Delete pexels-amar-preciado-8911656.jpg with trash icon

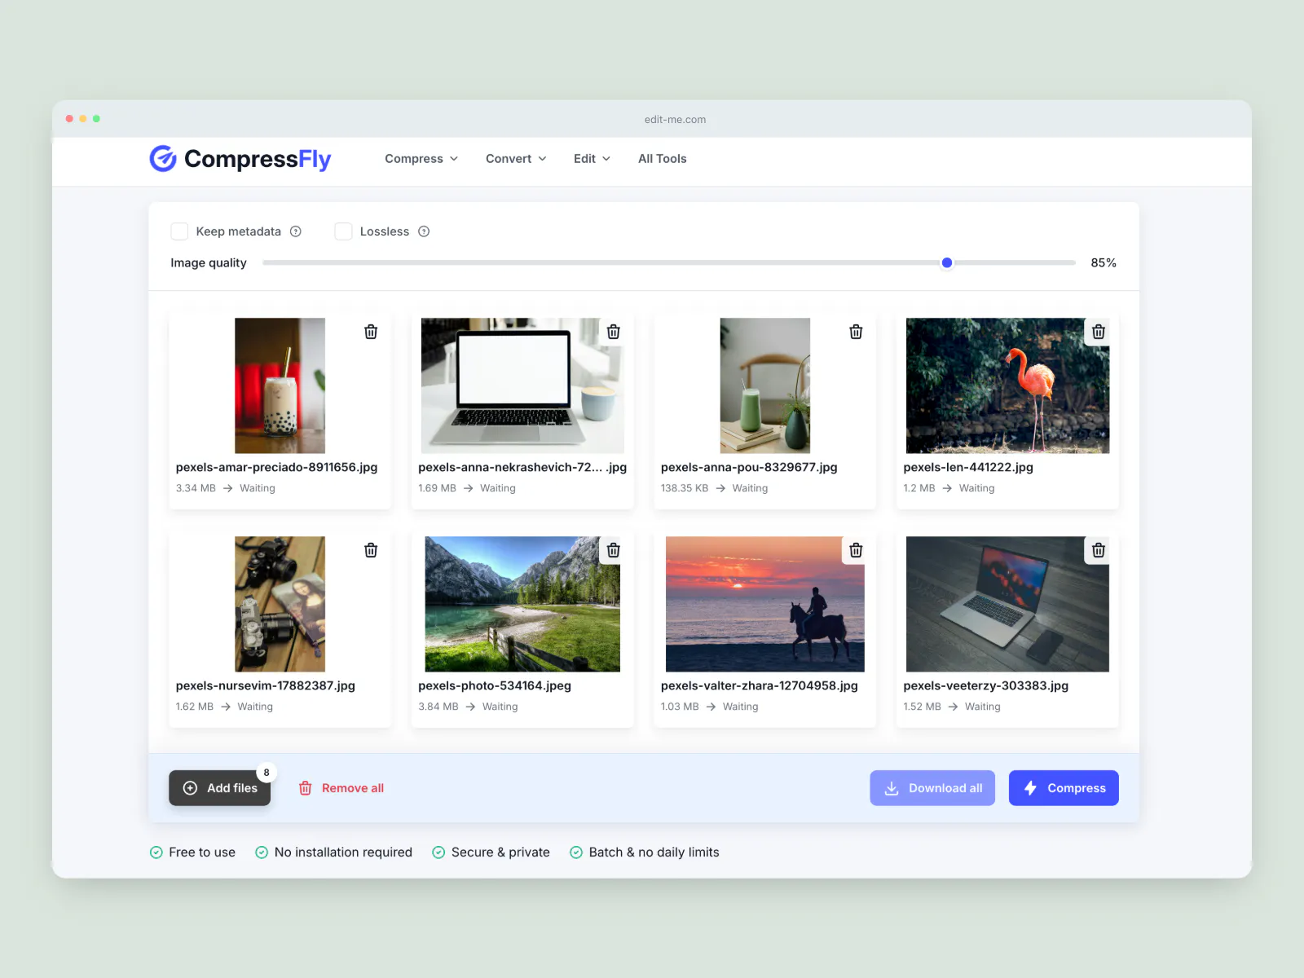pyautogui.click(x=371, y=332)
